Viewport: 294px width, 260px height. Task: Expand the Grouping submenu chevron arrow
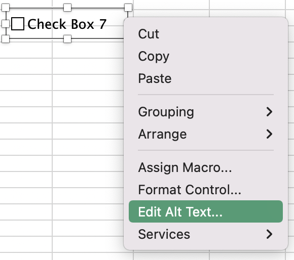pos(269,112)
